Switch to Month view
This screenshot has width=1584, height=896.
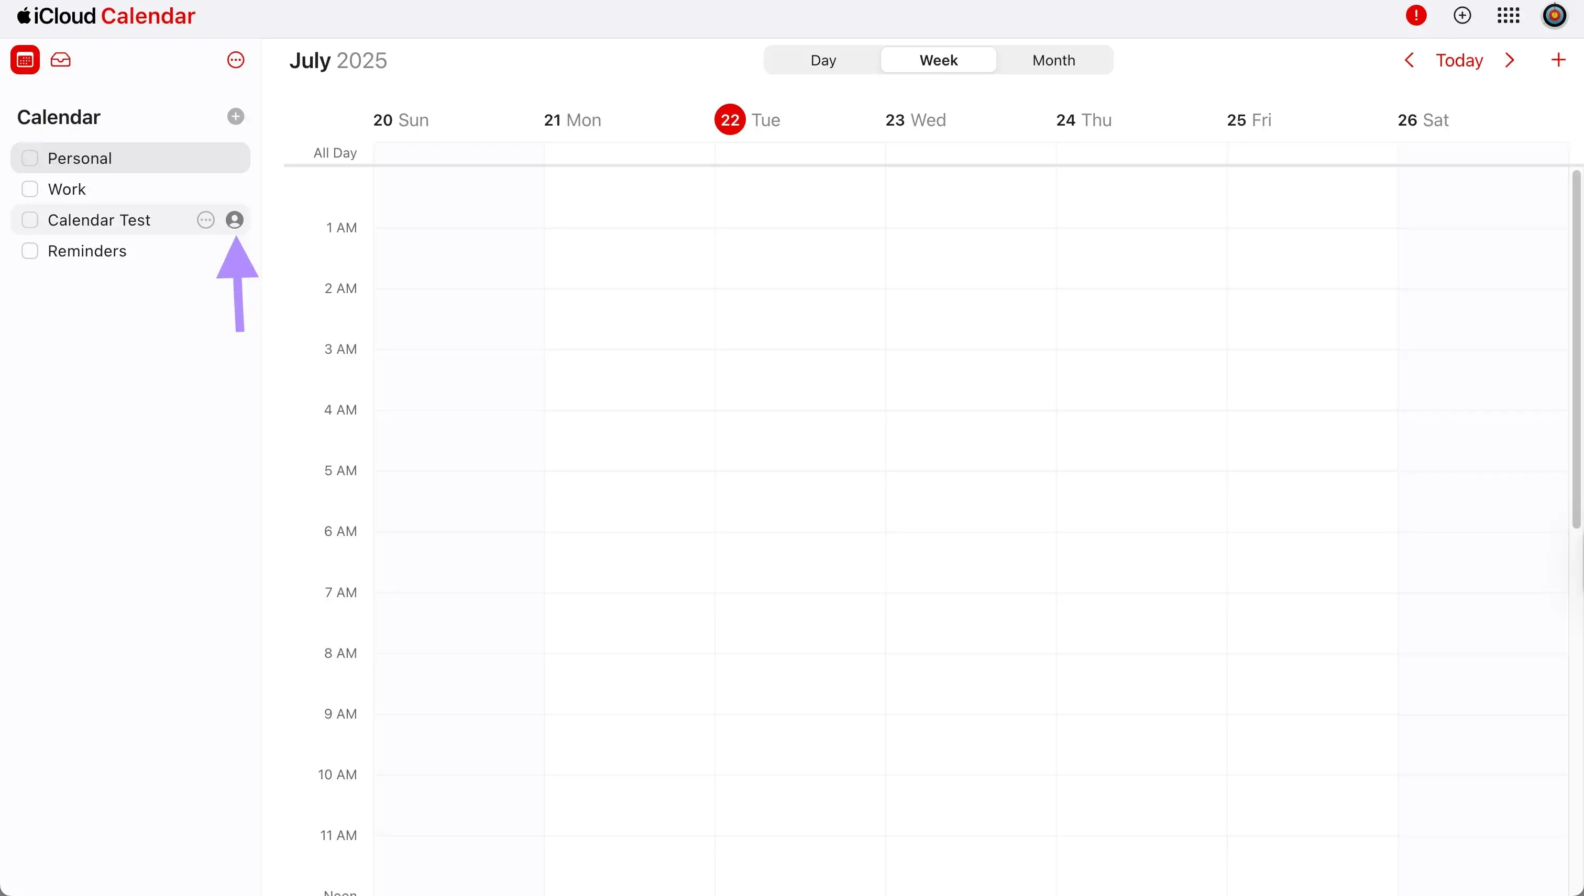click(1053, 60)
